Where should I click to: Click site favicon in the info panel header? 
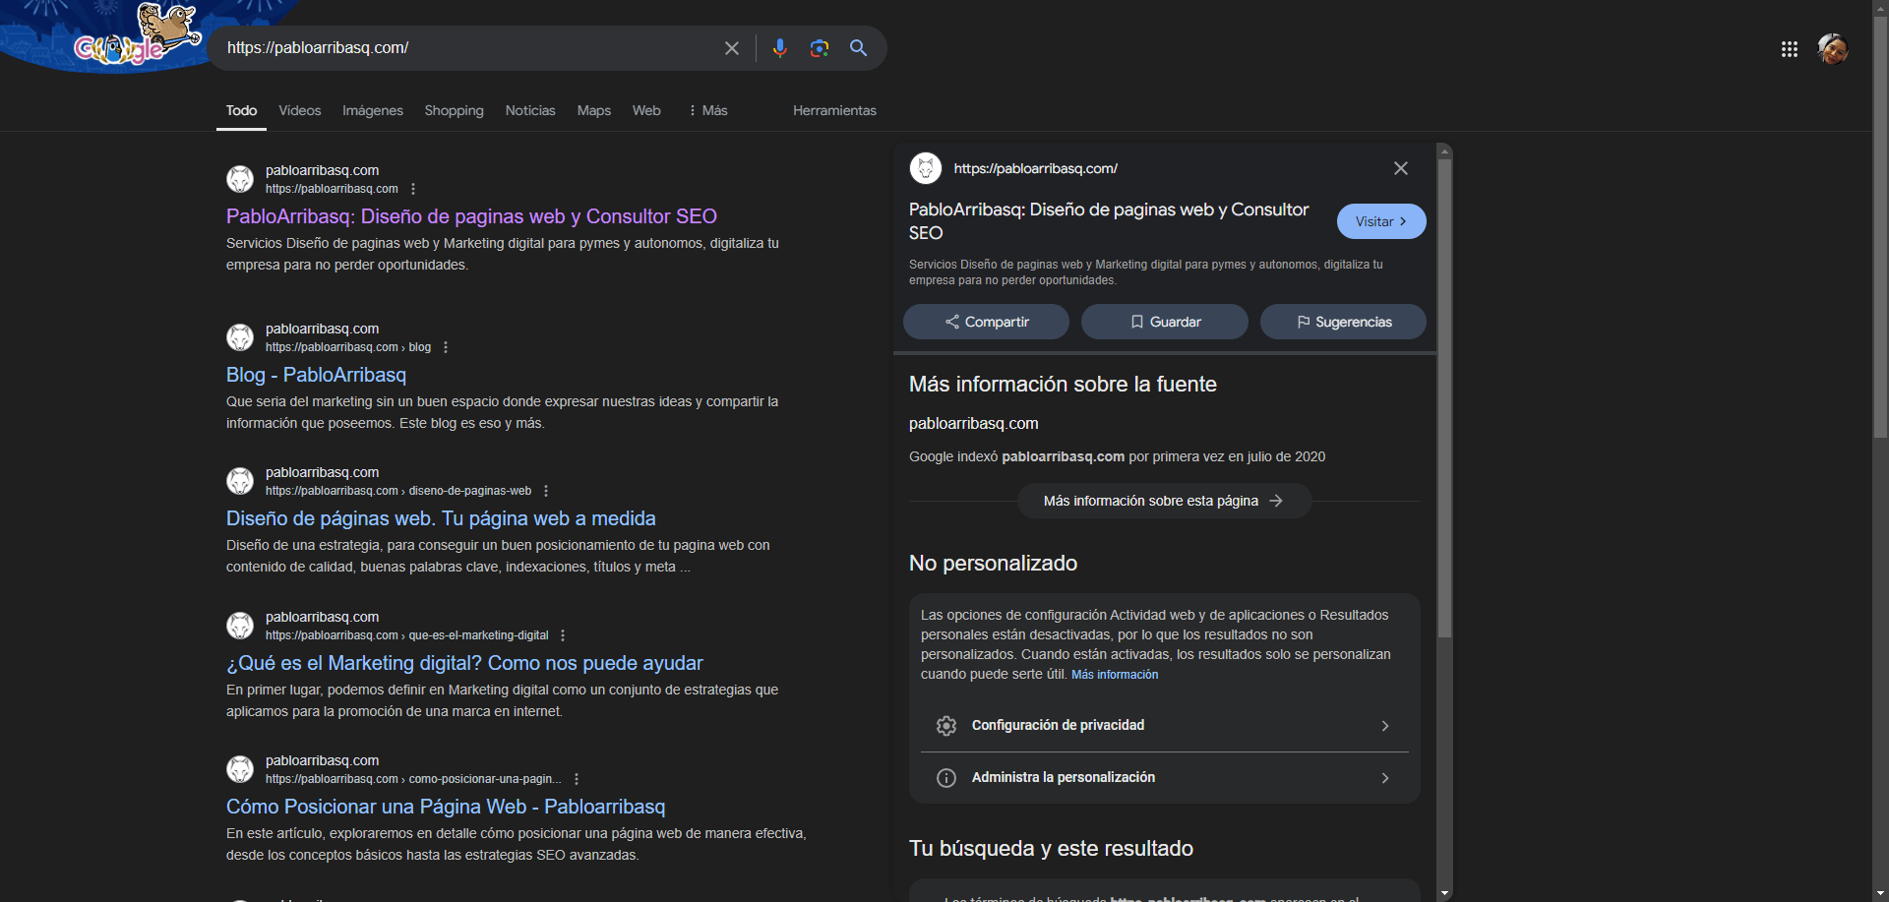tap(926, 168)
